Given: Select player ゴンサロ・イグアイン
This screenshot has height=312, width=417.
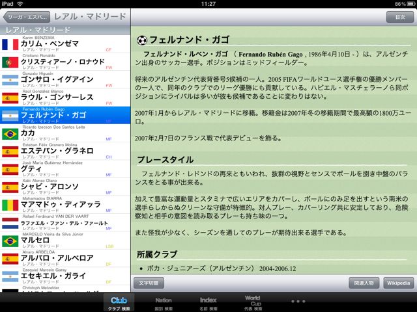Looking at the screenshot, I should tap(57, 79).
